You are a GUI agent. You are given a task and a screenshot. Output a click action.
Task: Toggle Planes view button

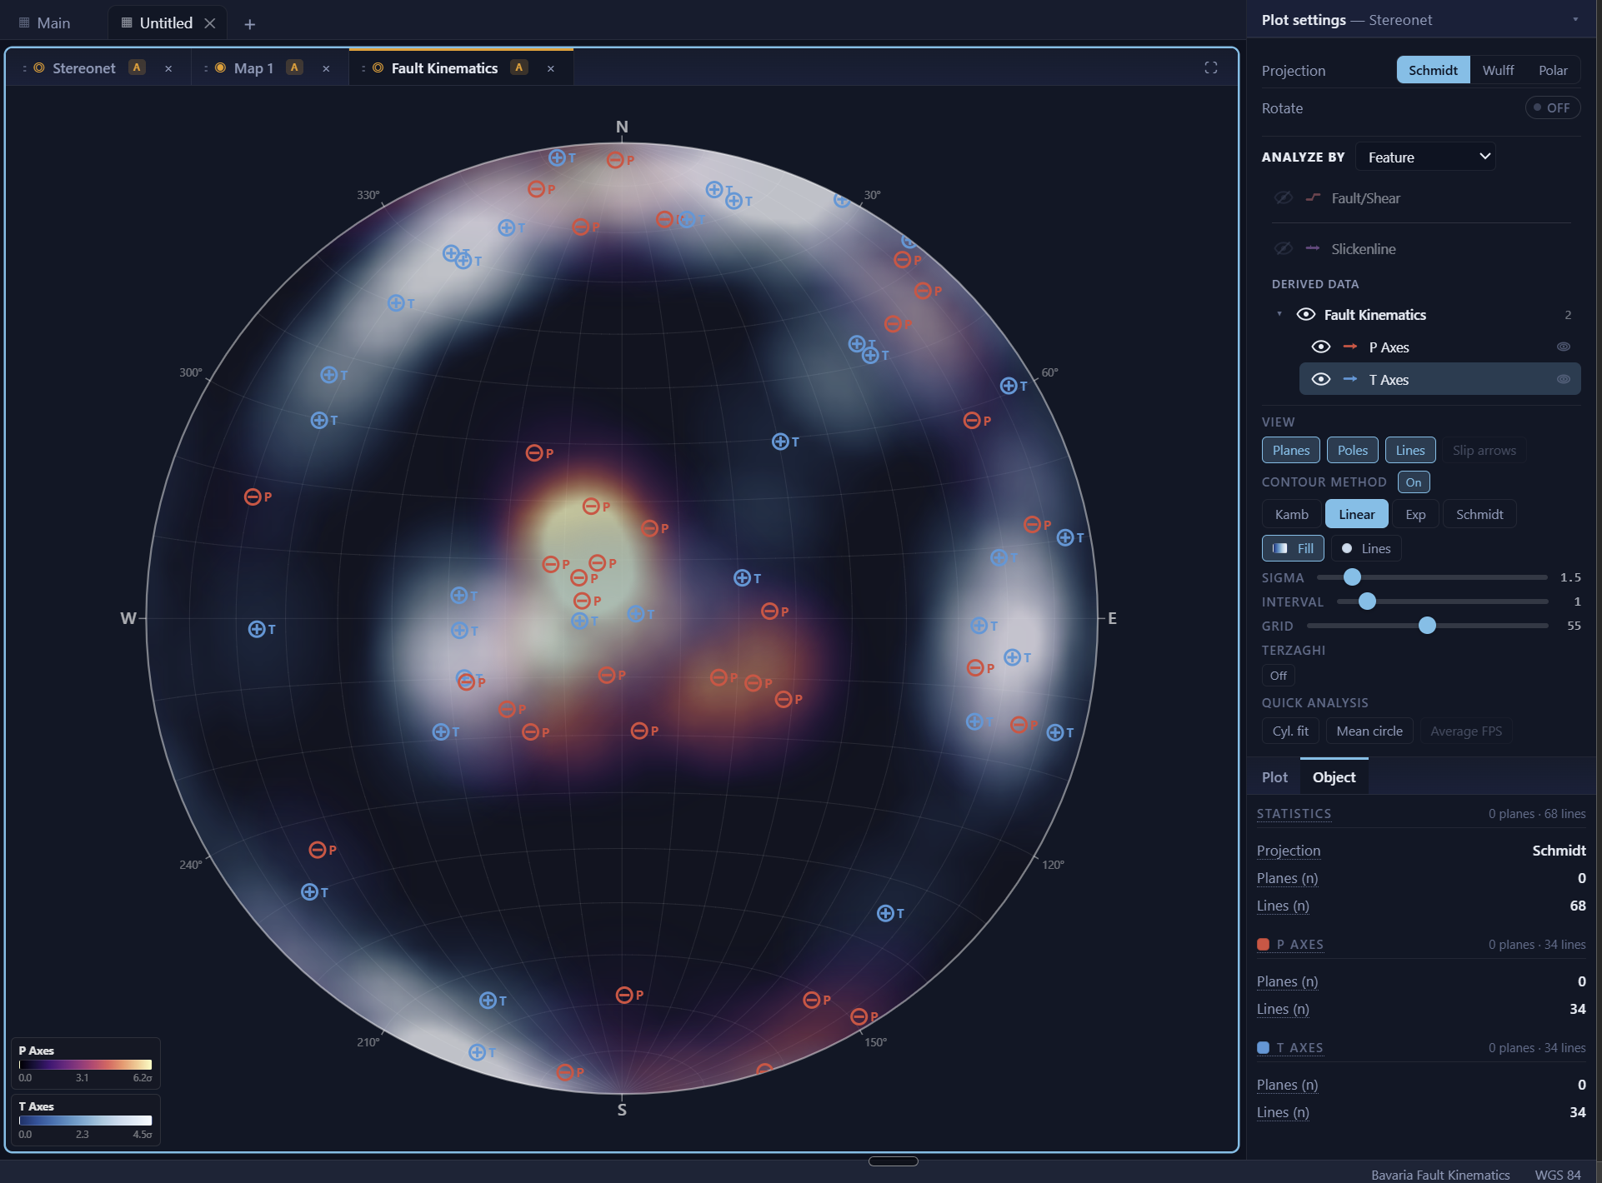click(1291, 451)
